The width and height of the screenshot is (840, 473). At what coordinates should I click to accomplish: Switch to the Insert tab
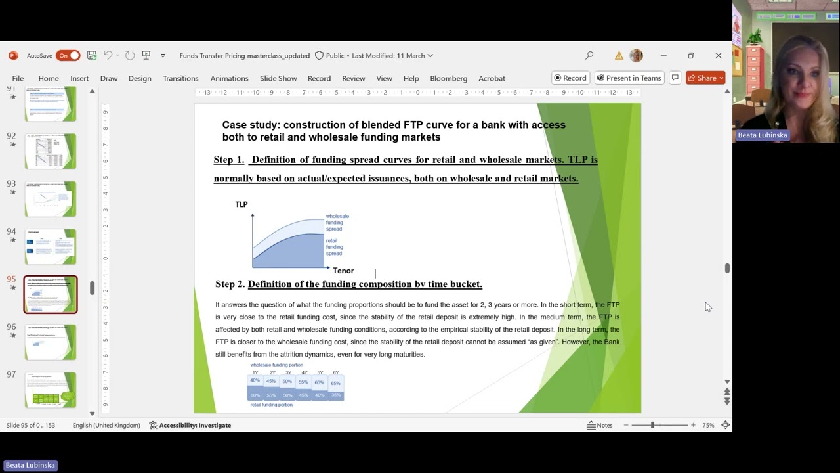pos(79,78)
